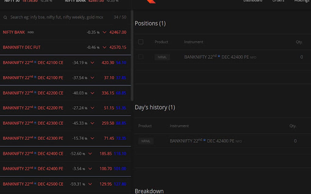
Task: Click down chevron icon on 42400 PE row
Action: tap(90, 169)
